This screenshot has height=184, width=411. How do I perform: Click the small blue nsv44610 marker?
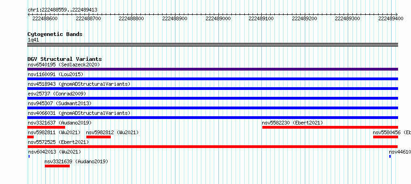[390, 156]
